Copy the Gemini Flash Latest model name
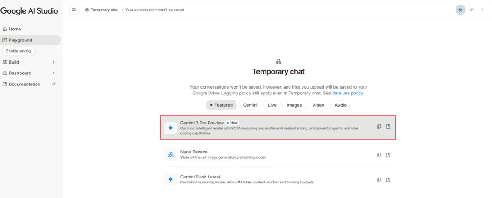Screen dimensions: 492x198 [379, 180]
